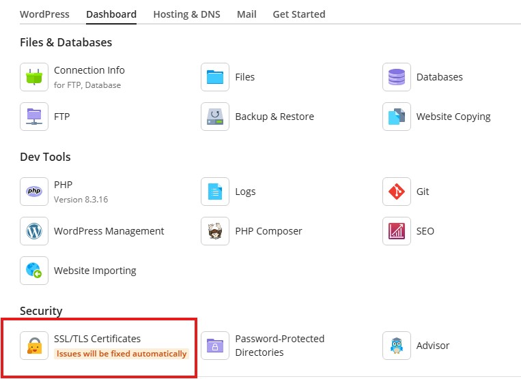Click the Website Copying icon
Screen dimensions: 521x379
(x=397, y=117)
